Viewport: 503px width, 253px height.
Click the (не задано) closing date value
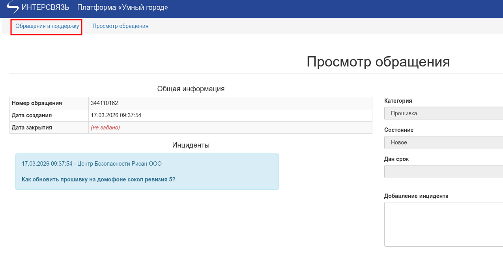point(105,127)
